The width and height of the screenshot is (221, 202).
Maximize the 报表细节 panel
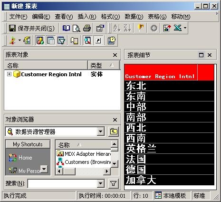(x=201, y=55)
